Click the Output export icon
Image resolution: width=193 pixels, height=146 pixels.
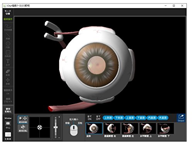(181, 118)
